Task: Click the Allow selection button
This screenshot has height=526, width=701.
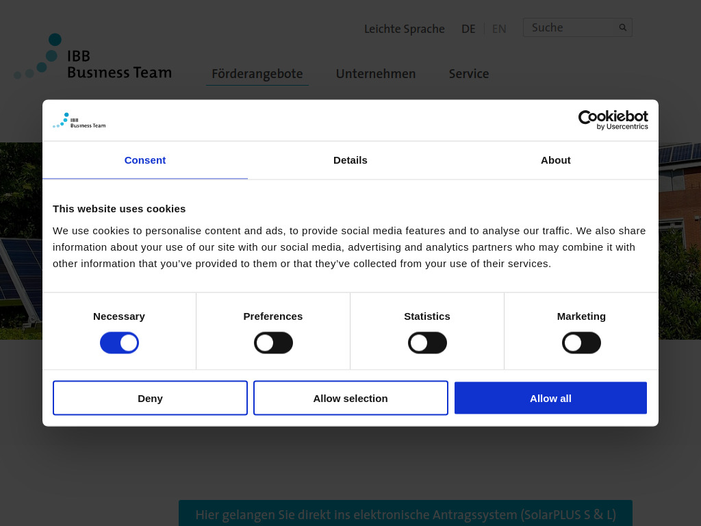Action: 350,398
